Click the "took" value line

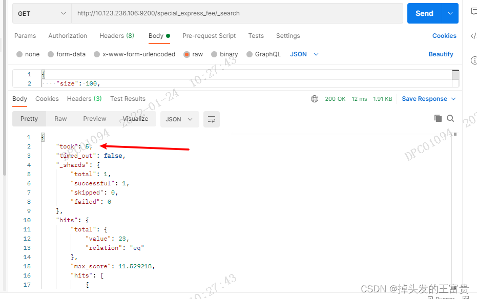pos(74,146)
